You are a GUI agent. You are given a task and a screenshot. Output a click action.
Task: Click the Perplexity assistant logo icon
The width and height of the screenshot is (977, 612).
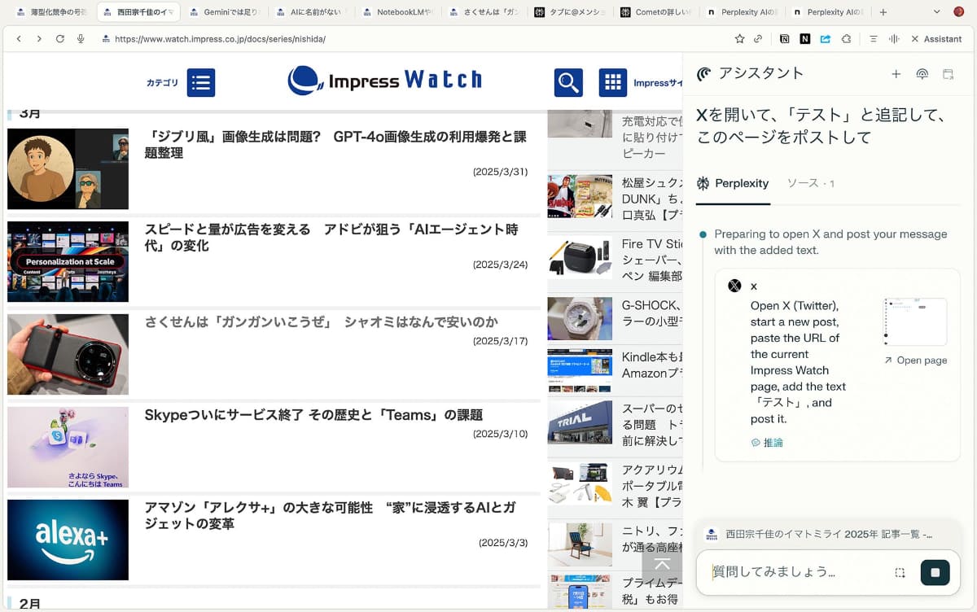[704, 74]
